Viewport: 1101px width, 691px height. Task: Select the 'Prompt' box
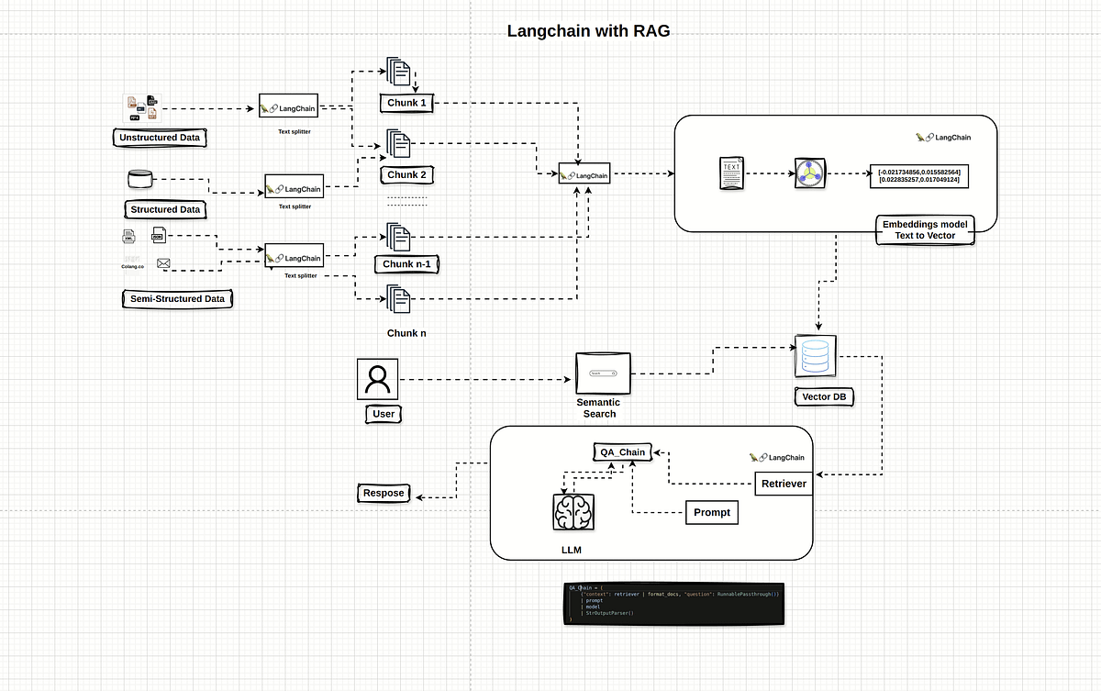(x=712, y=512)
